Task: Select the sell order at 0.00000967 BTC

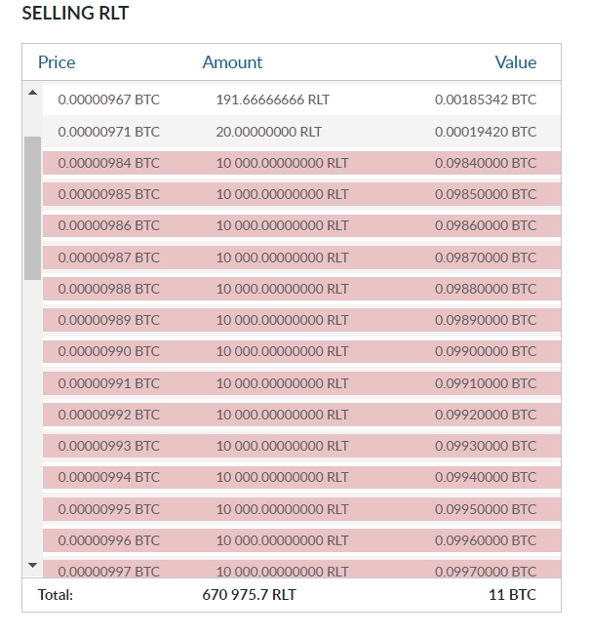Action: [x=301, y=99]
